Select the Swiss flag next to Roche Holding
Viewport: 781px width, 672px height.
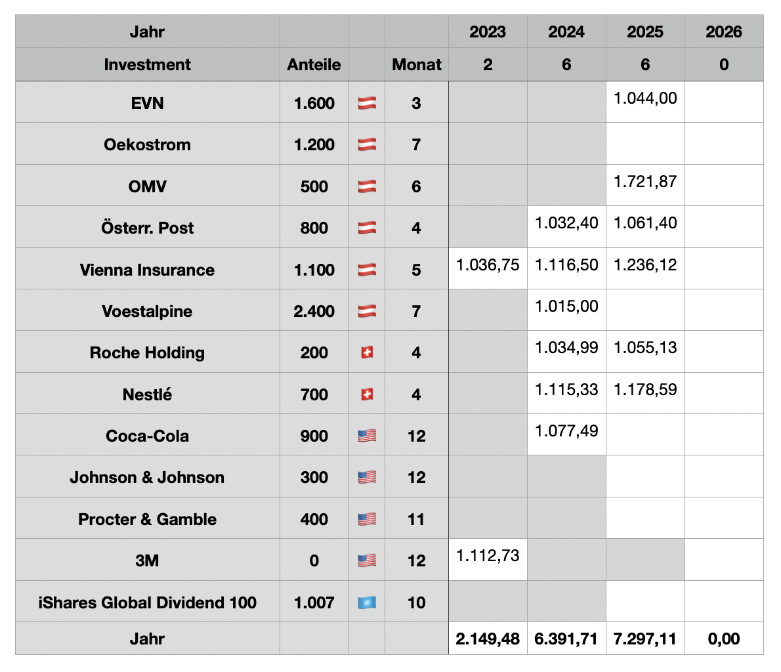tap(367, 353)
